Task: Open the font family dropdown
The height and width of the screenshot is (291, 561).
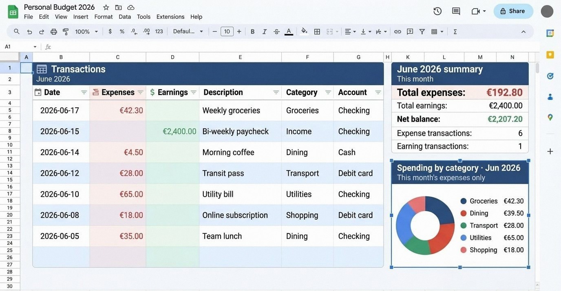Action: (x=188, y=31)
